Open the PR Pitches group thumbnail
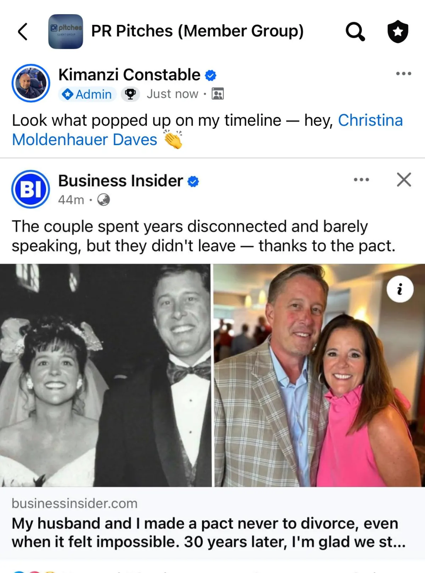The height and width of the screenshot is (573, 425). pos(66,32)
